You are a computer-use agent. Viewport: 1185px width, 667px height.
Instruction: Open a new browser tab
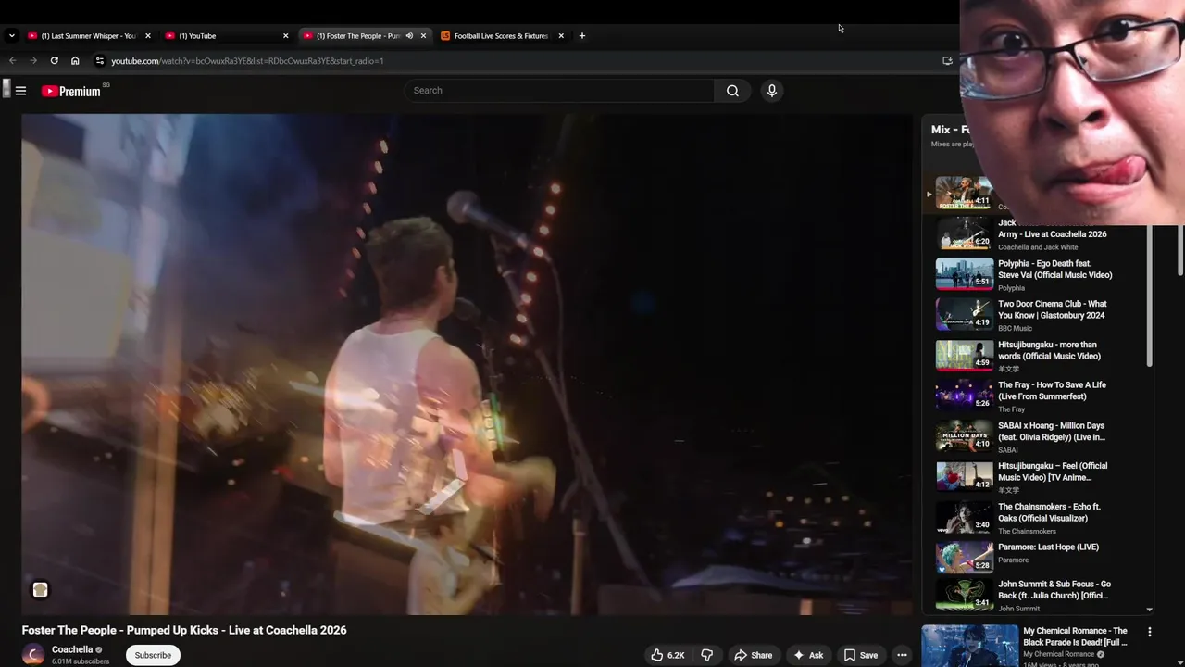581,36
